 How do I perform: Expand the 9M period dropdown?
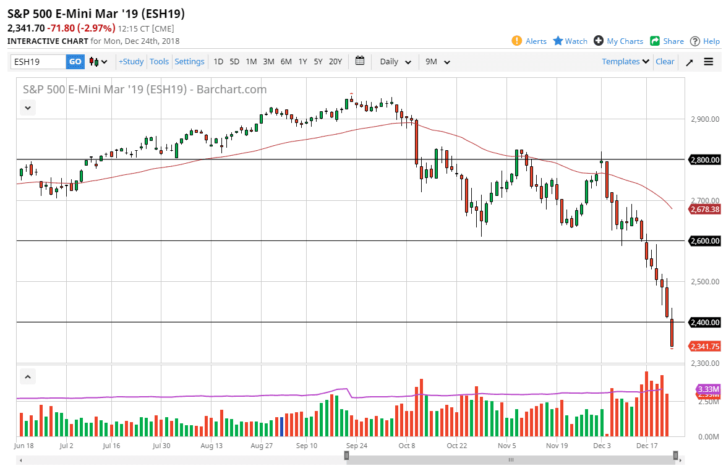coord(438,62)
